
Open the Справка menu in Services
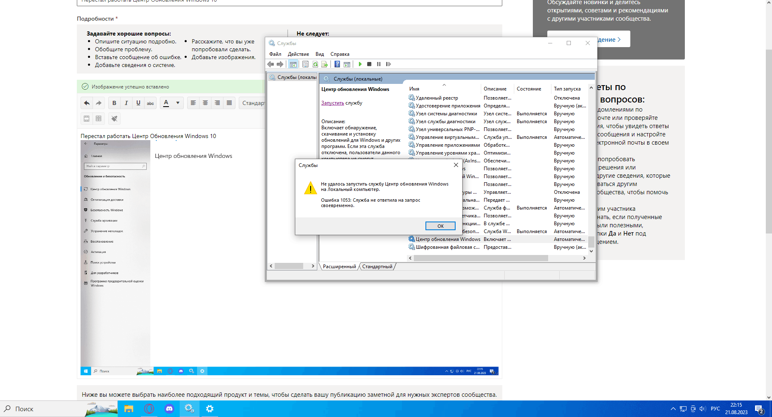point(340,54)
